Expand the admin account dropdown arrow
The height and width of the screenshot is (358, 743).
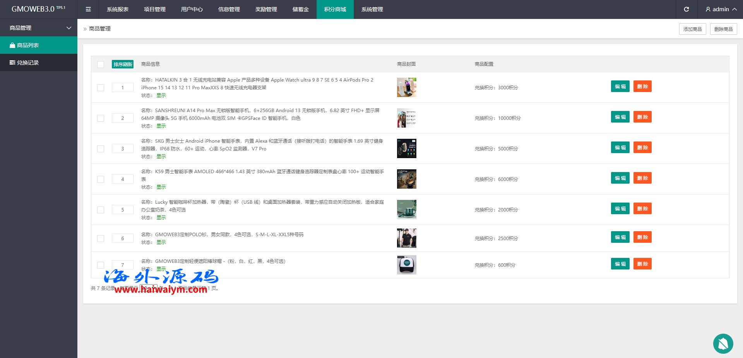(734, 9)
